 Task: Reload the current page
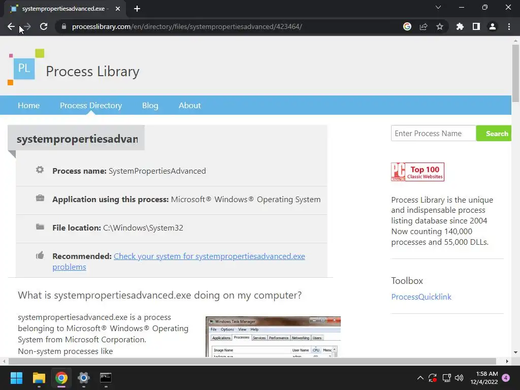(44, 26)
